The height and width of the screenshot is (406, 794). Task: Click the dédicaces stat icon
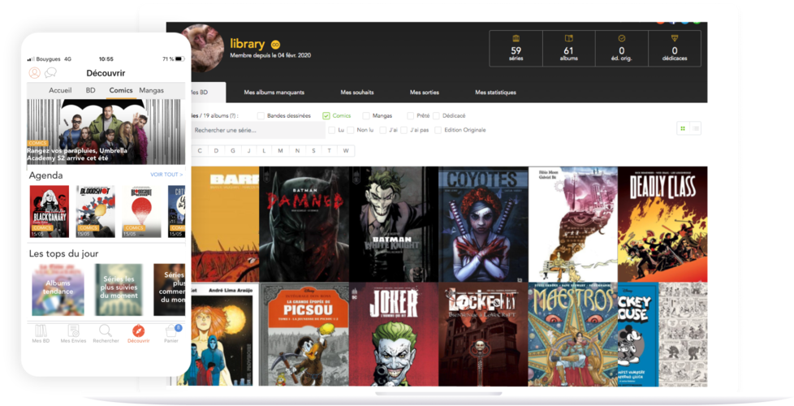coord(675,38)
